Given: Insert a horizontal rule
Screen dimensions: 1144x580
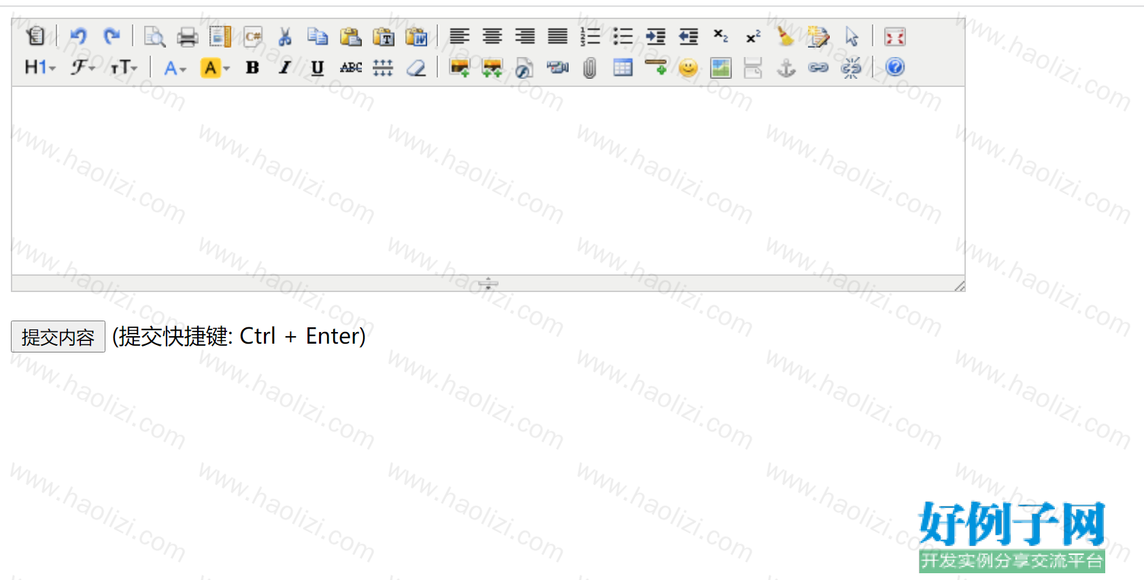Looking at the screenshot, I should point(656,67).
